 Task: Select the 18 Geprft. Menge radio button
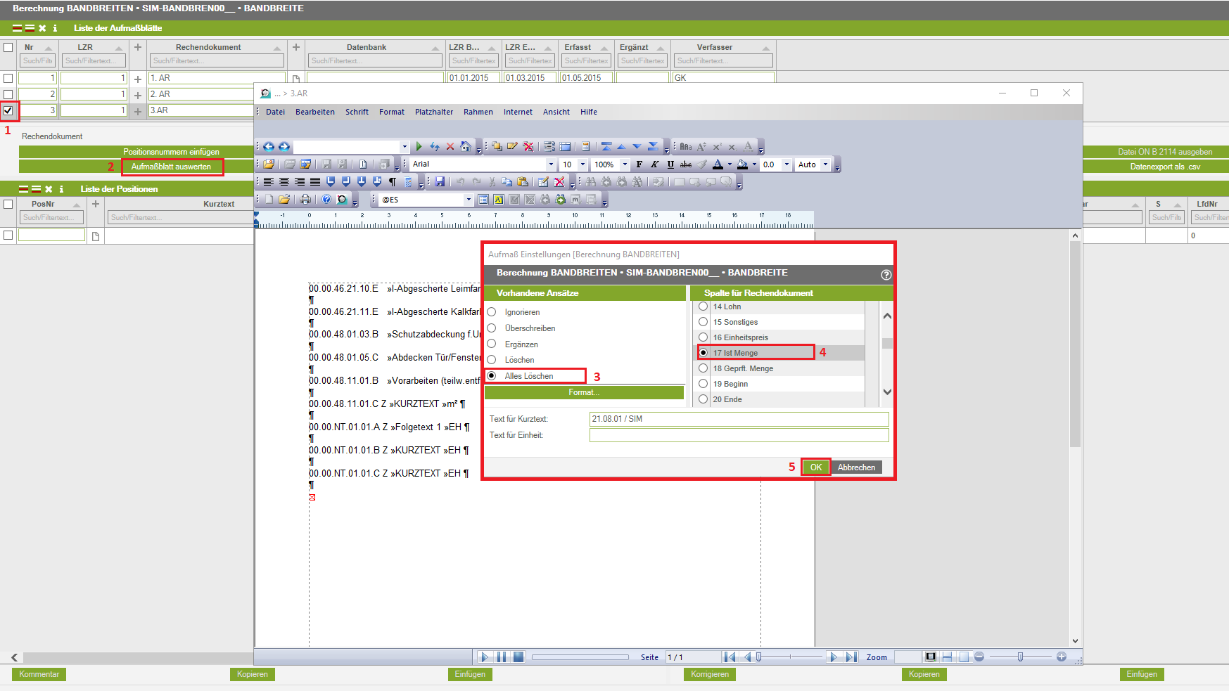coord(703,368)
